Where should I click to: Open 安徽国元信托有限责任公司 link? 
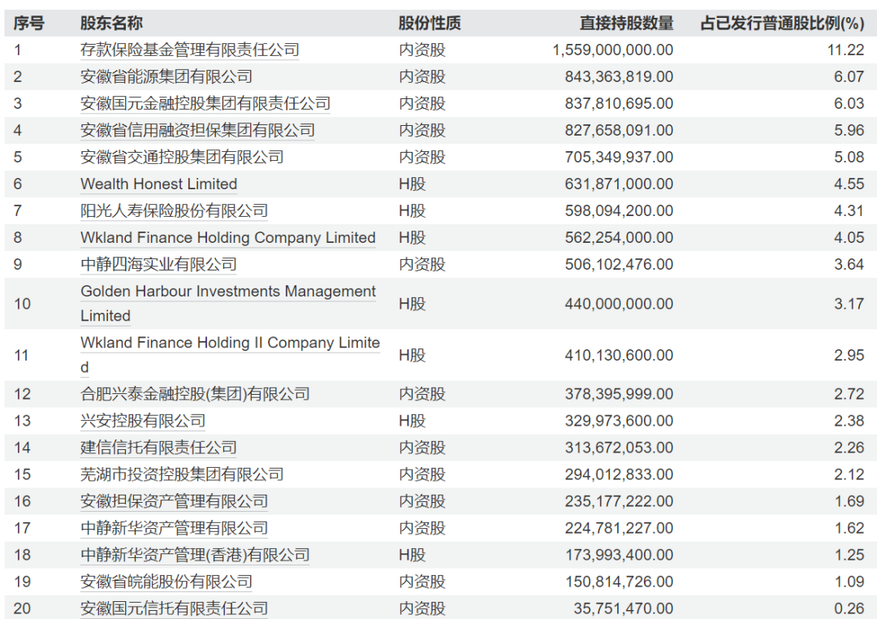[x=174, y=609]
